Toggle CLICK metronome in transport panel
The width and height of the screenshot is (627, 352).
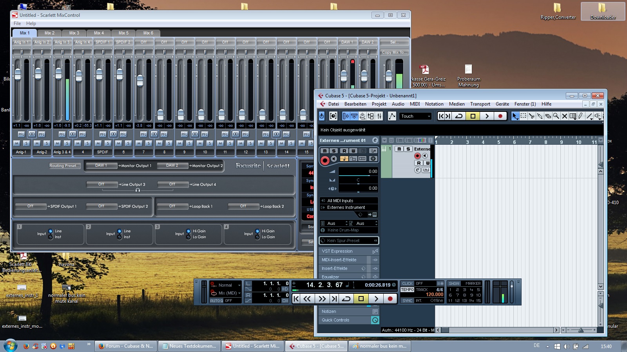pos(408,284)
